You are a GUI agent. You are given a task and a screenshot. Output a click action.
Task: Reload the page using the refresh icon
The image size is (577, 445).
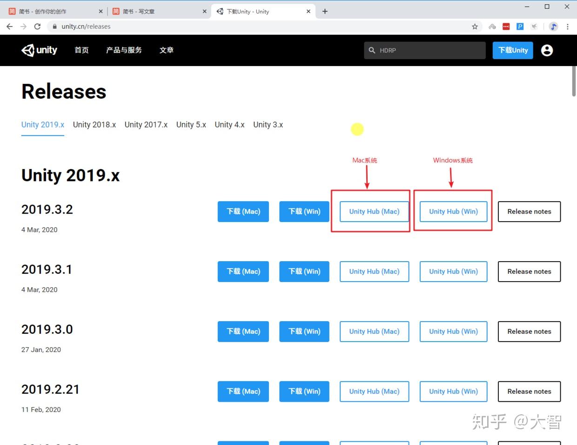(37, 27)
